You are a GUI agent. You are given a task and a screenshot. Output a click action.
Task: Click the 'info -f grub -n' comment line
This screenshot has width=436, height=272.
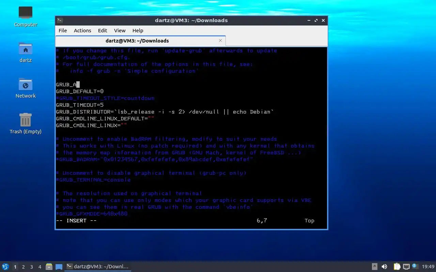[127, 71]
